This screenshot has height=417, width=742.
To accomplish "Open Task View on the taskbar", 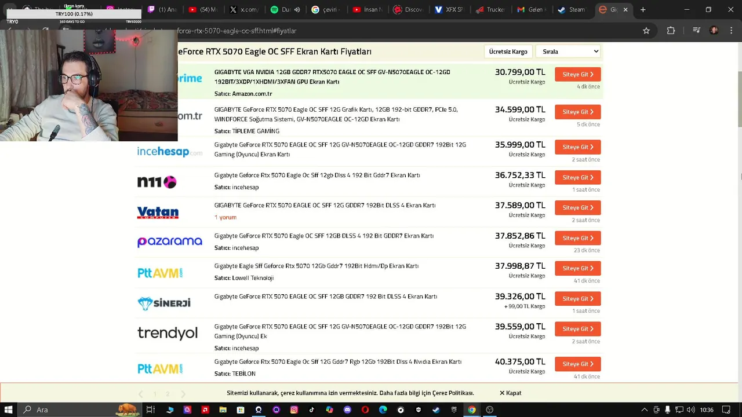I will (150, 409).
